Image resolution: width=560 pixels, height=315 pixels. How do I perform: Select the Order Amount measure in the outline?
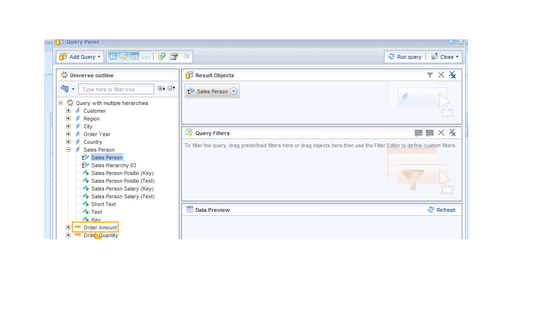tap(100, 227)
